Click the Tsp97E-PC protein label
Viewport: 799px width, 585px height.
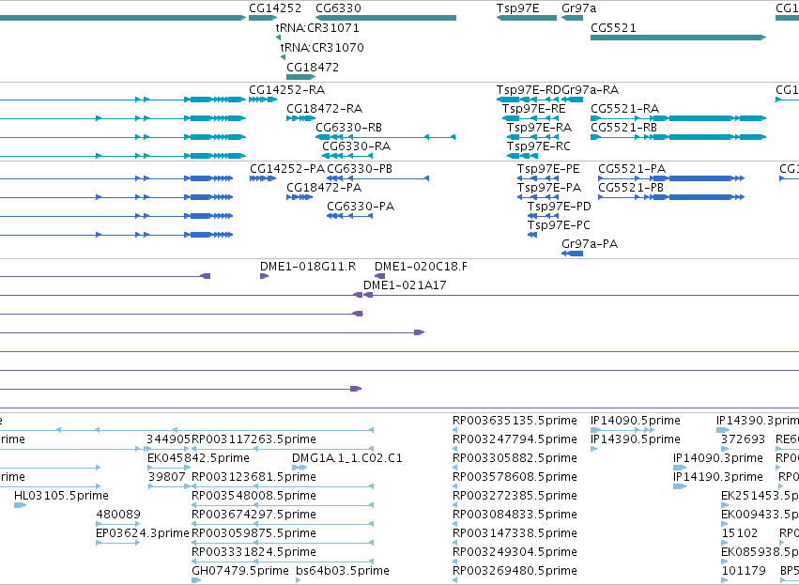click(x=559, y=225)
